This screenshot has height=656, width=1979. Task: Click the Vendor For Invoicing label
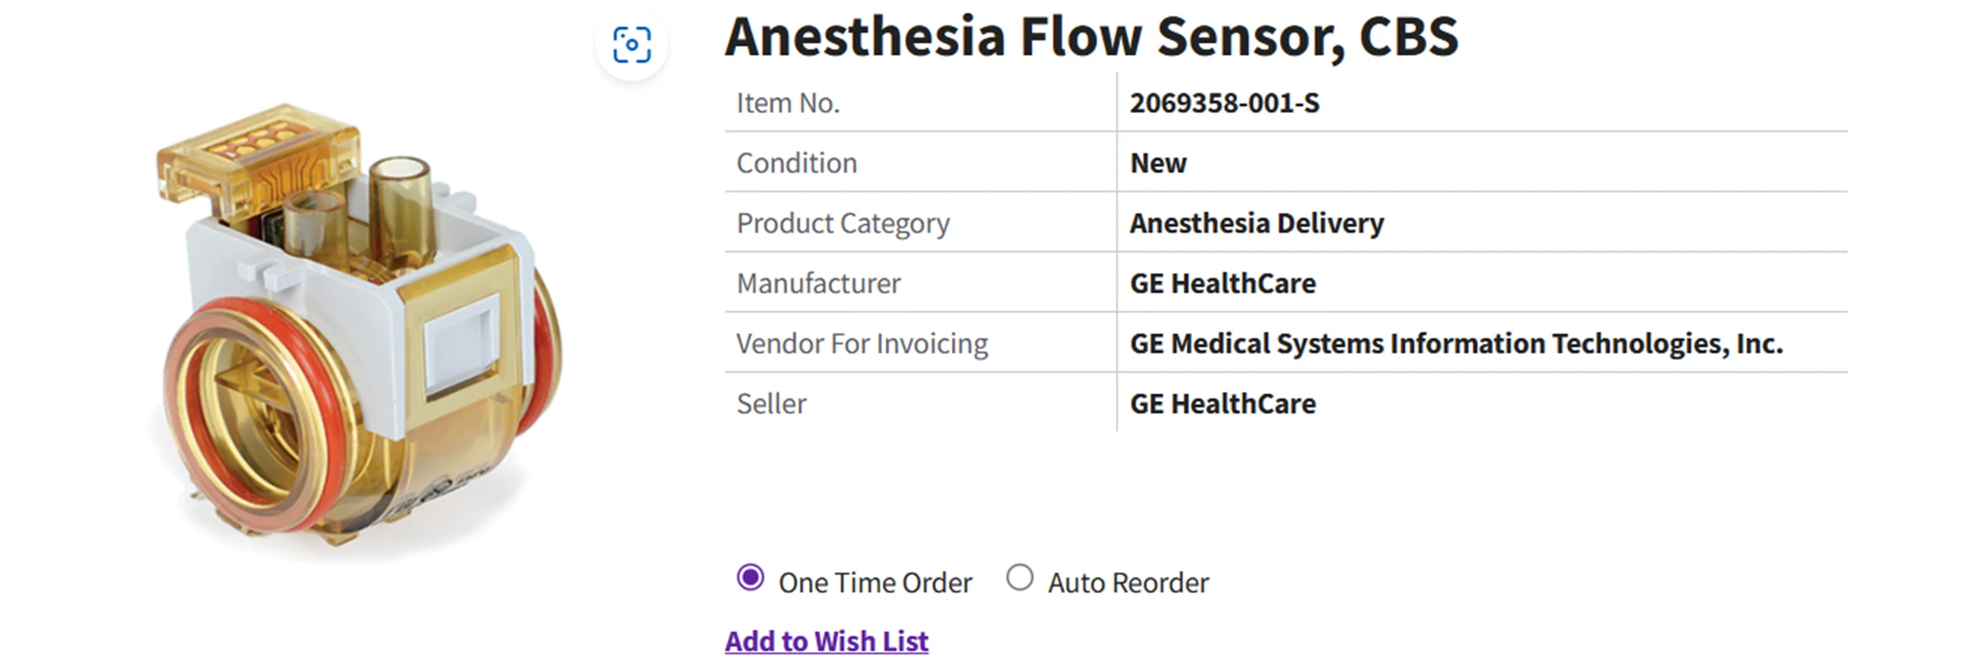[862, 344]
